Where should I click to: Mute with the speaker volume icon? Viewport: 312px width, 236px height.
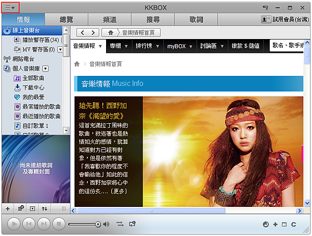point(106,224)
